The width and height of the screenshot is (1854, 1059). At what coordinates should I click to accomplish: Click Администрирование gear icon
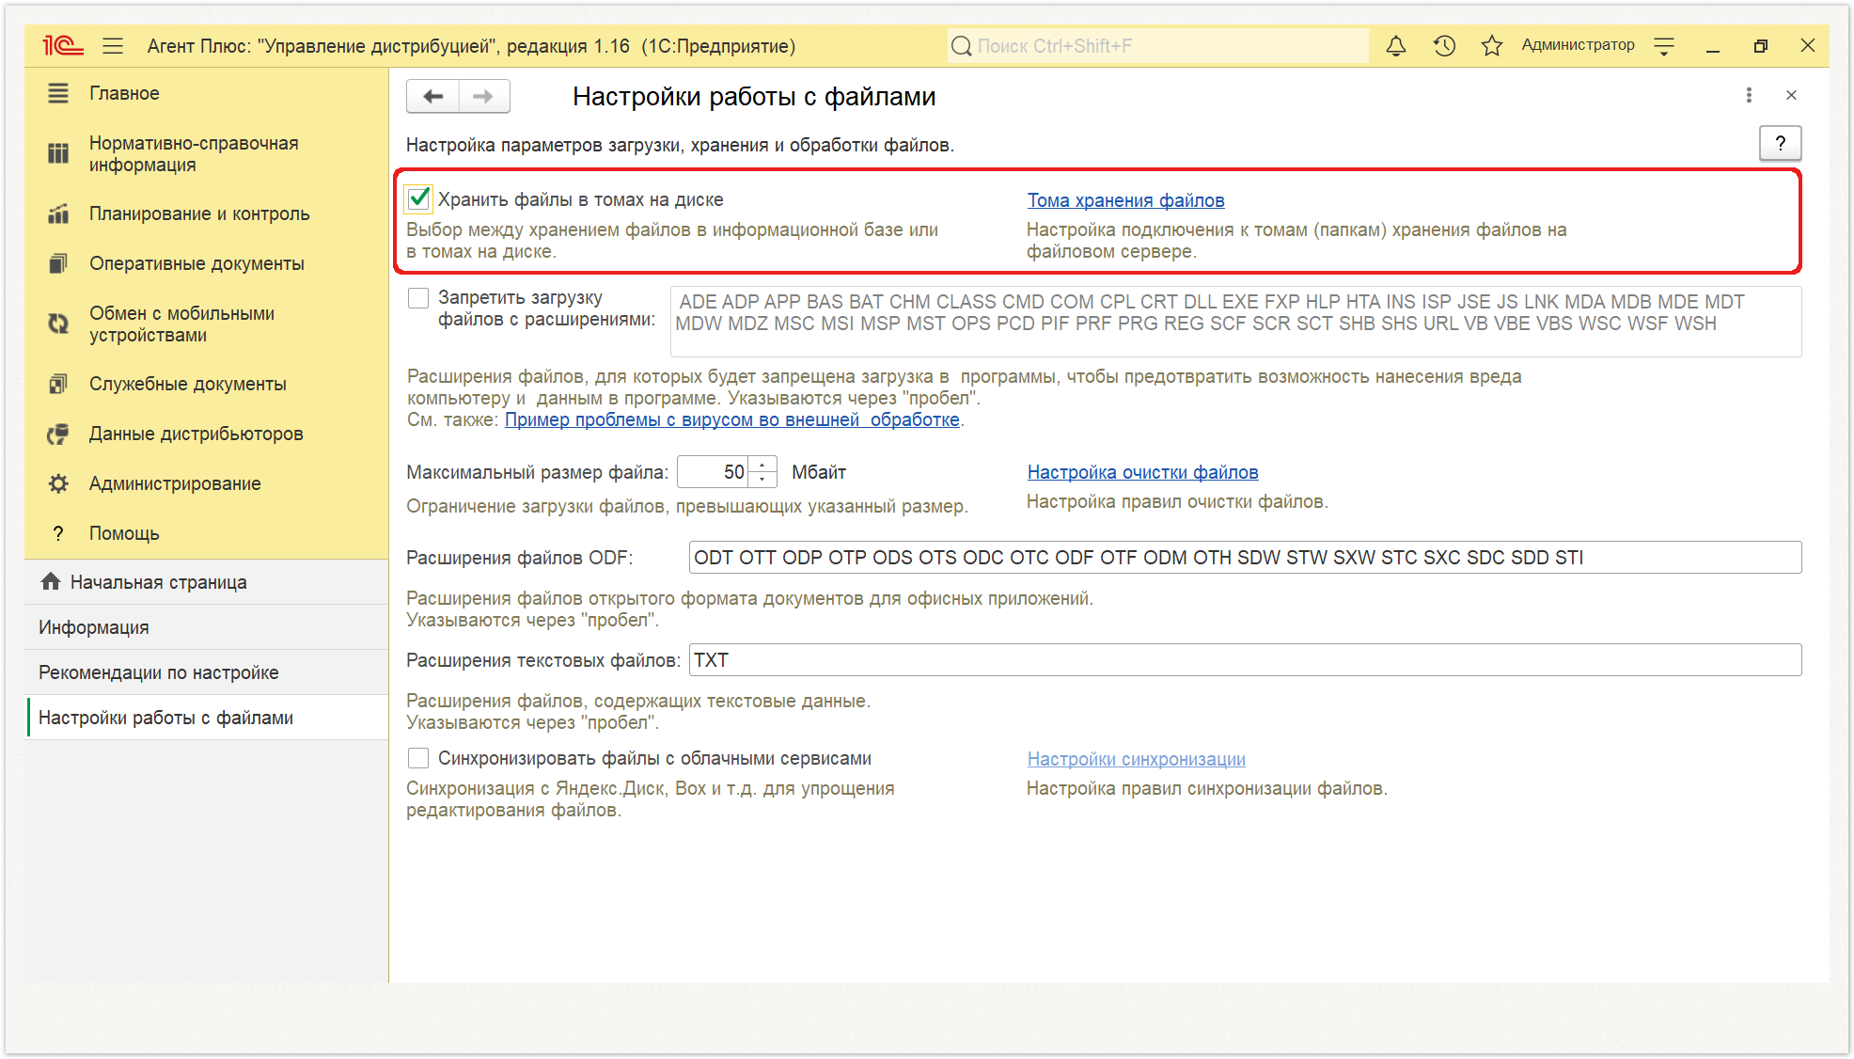coord(58,483)
